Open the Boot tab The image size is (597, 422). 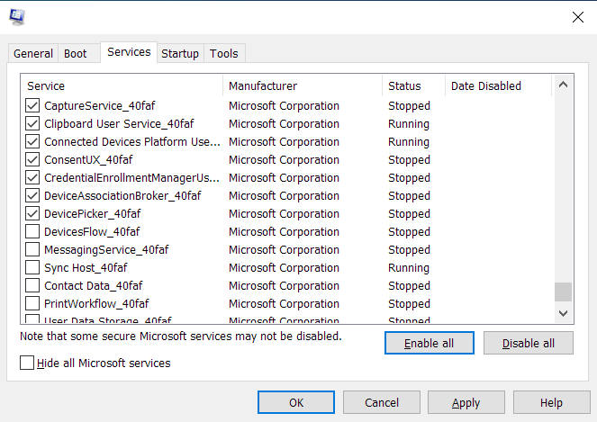coord(76,54)
